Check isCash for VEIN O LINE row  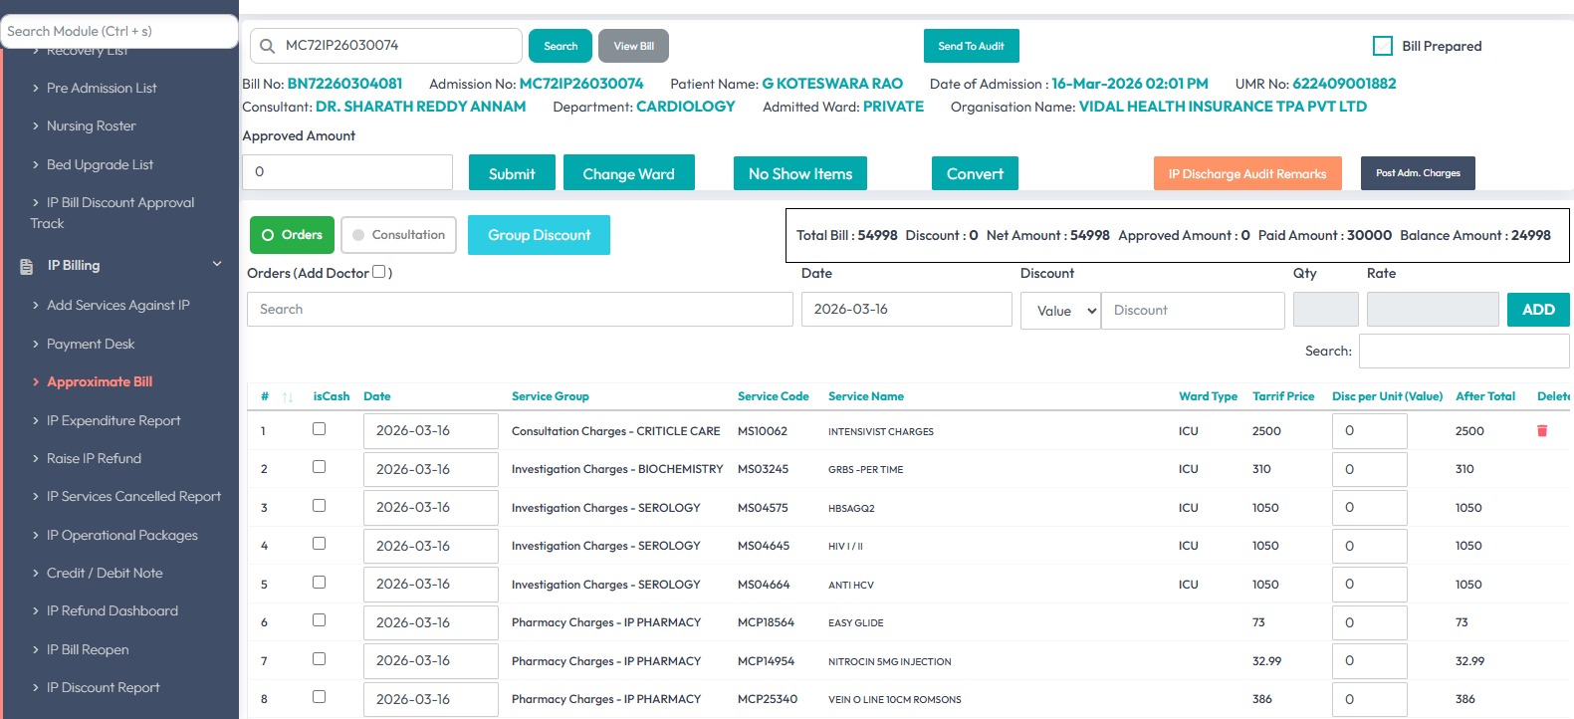point(319,697)
